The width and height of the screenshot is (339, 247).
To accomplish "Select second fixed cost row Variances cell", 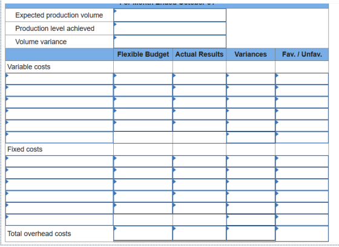I will tap(251, 173).
